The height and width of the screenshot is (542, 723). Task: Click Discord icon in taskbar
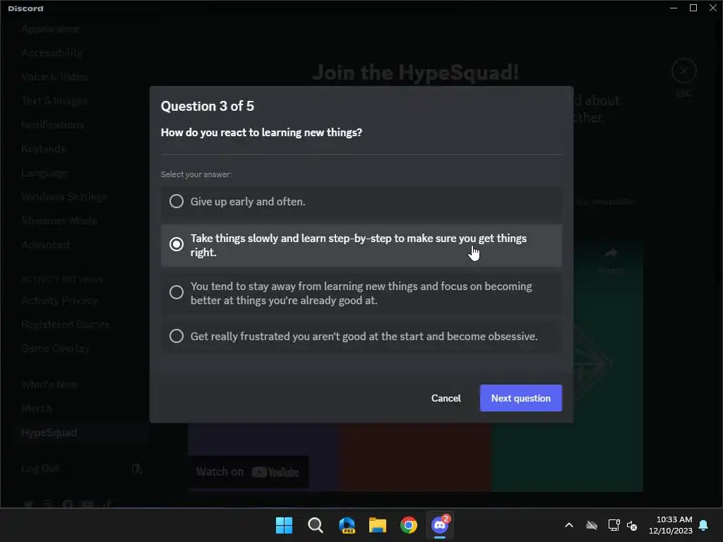click(440, 525)
